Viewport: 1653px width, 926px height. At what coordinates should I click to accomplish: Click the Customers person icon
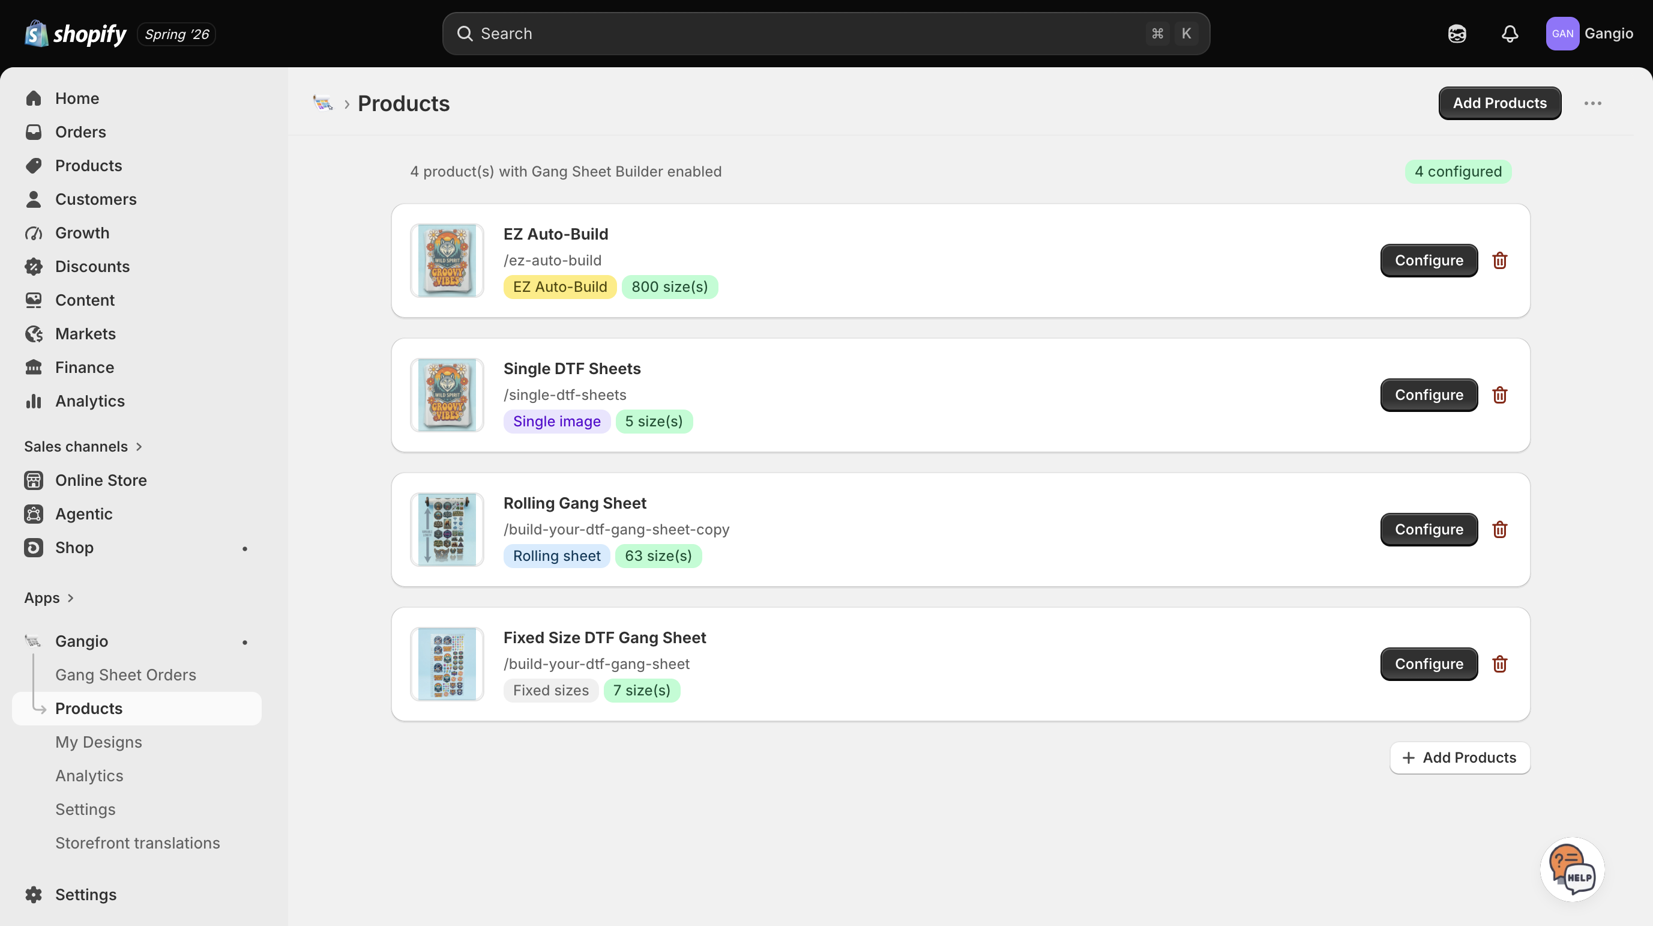(34, 199)
